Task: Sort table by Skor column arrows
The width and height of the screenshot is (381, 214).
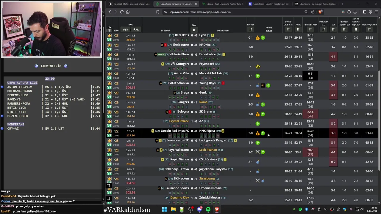Action: coord(194,30)
